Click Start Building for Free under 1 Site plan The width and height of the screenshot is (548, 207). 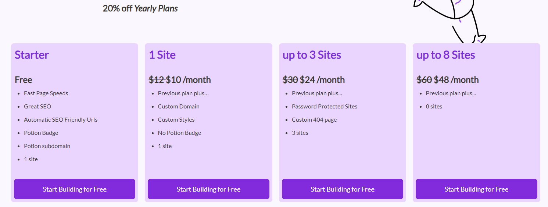point(208,189)
